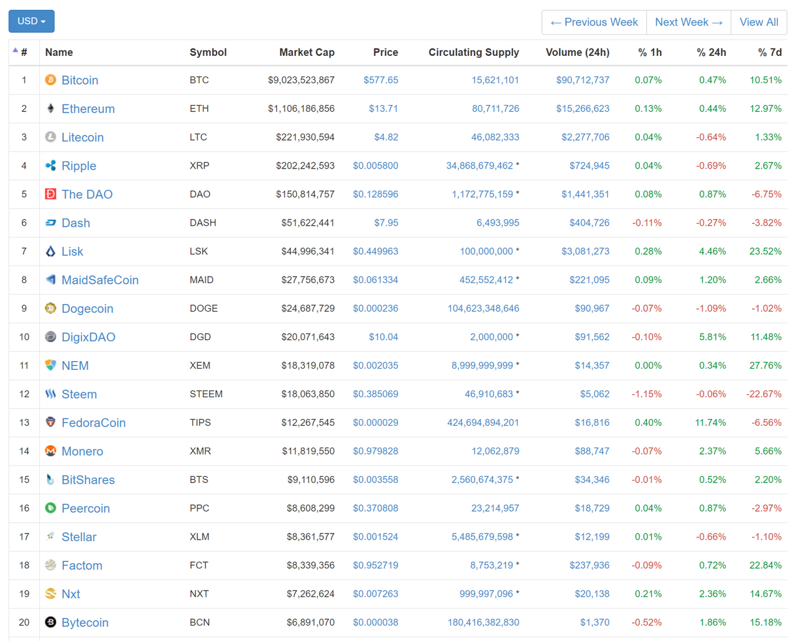Viewport: 796px width, 641px height.
Task: Sort table by rank number column
Action: click(x=24, y=53)
